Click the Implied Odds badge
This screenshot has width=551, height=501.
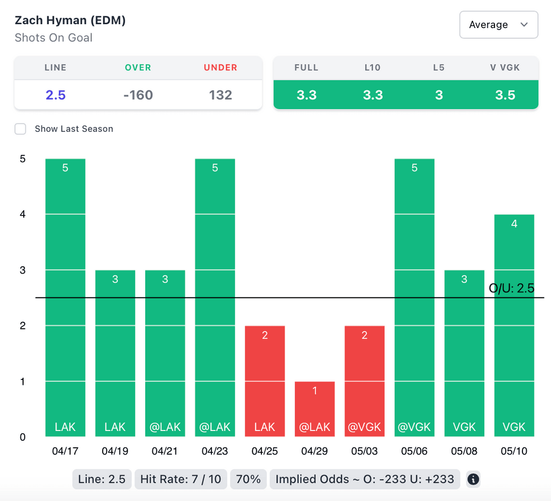(x=364, y=479)
